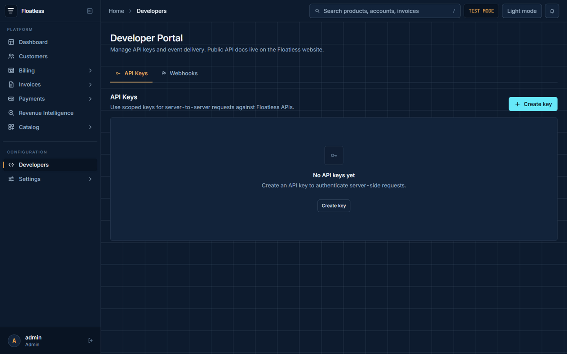Screen dimensions: 567x354
Task: Click the Developers breadcrumb text
Action: click(x=152, y=11)
